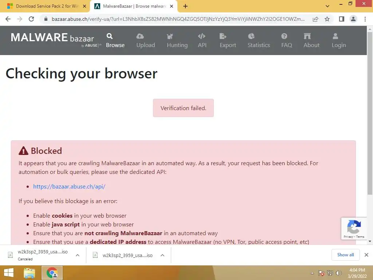Viewport: 373px width, 280px height.
Task: Go to the API page in the nav
Action: tap(202, 41)
